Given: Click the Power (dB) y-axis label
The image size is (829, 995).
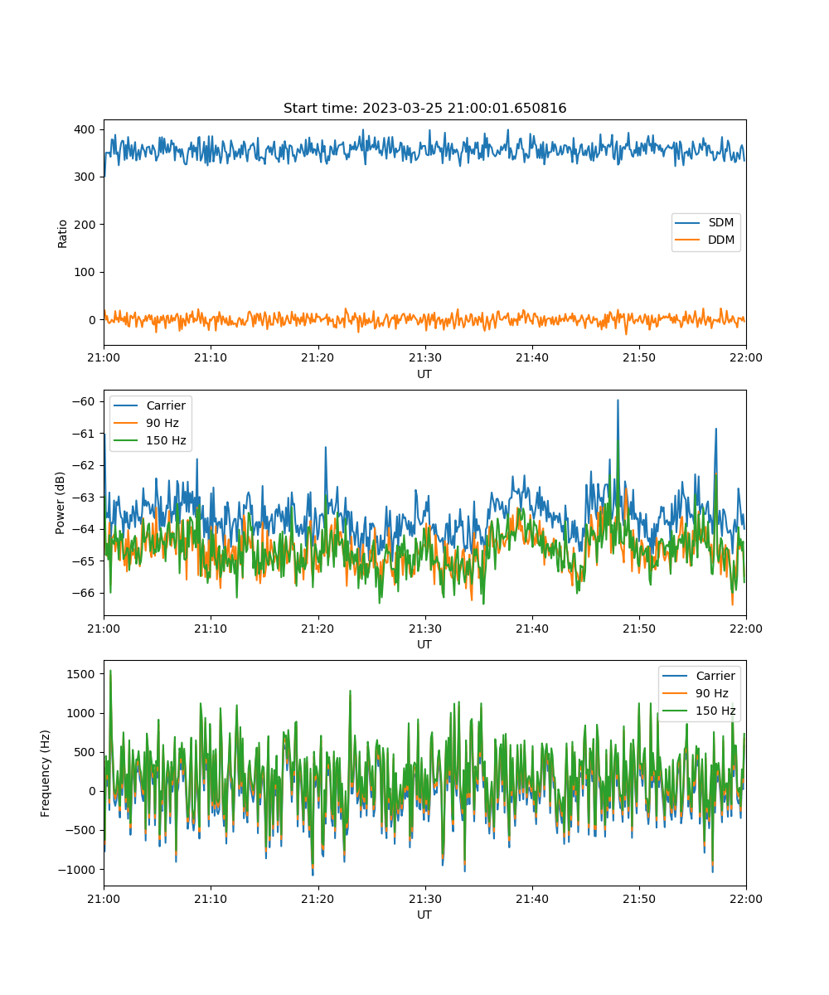Looking at the screenshot, I should [61, 503].
